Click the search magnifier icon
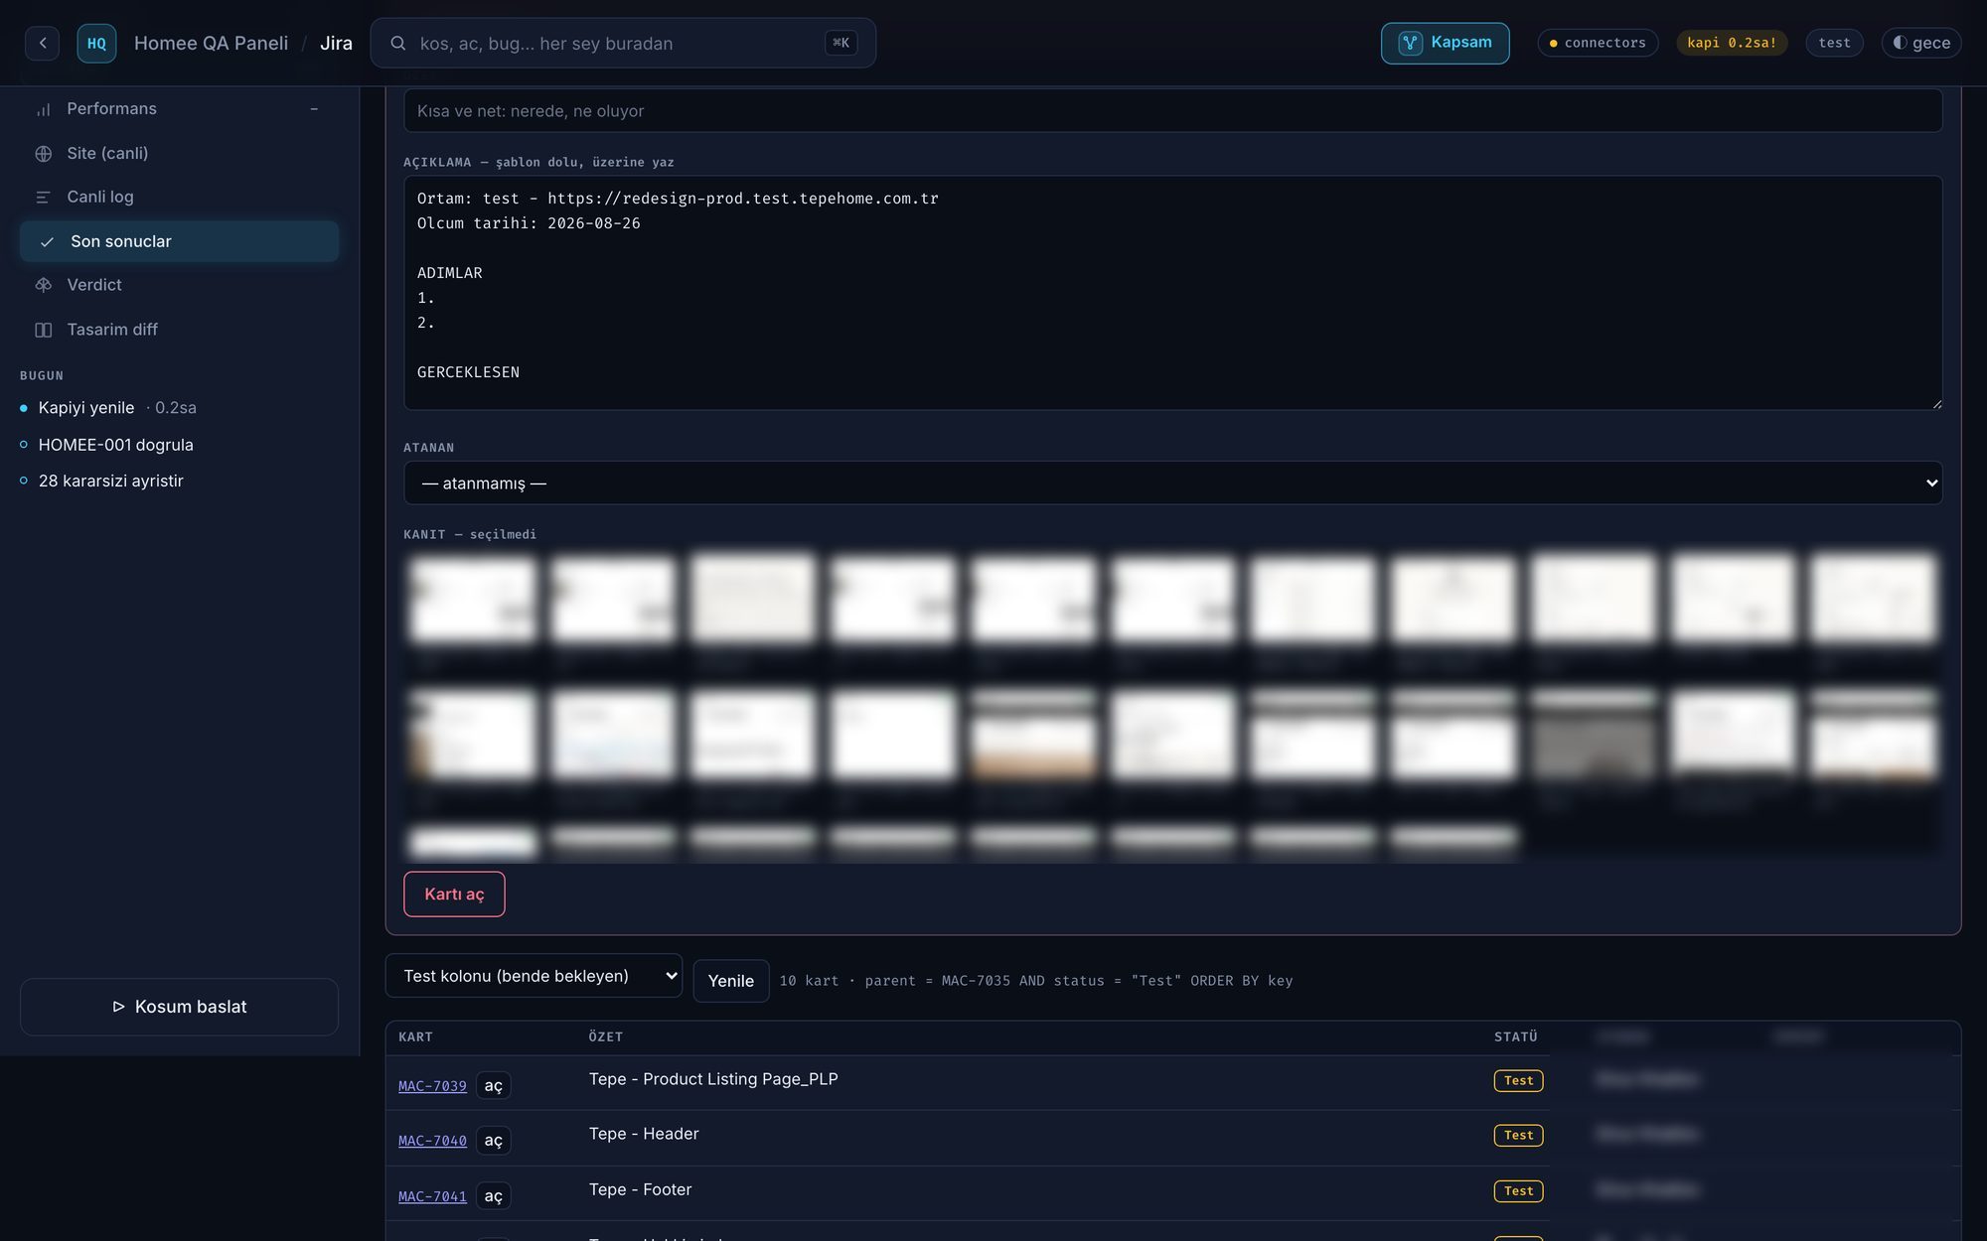 click(x=397, y=43)
